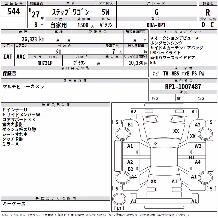Click the セールスポイント section header
Viewport: 218px width, 218px height.
[x=183, y=32]
